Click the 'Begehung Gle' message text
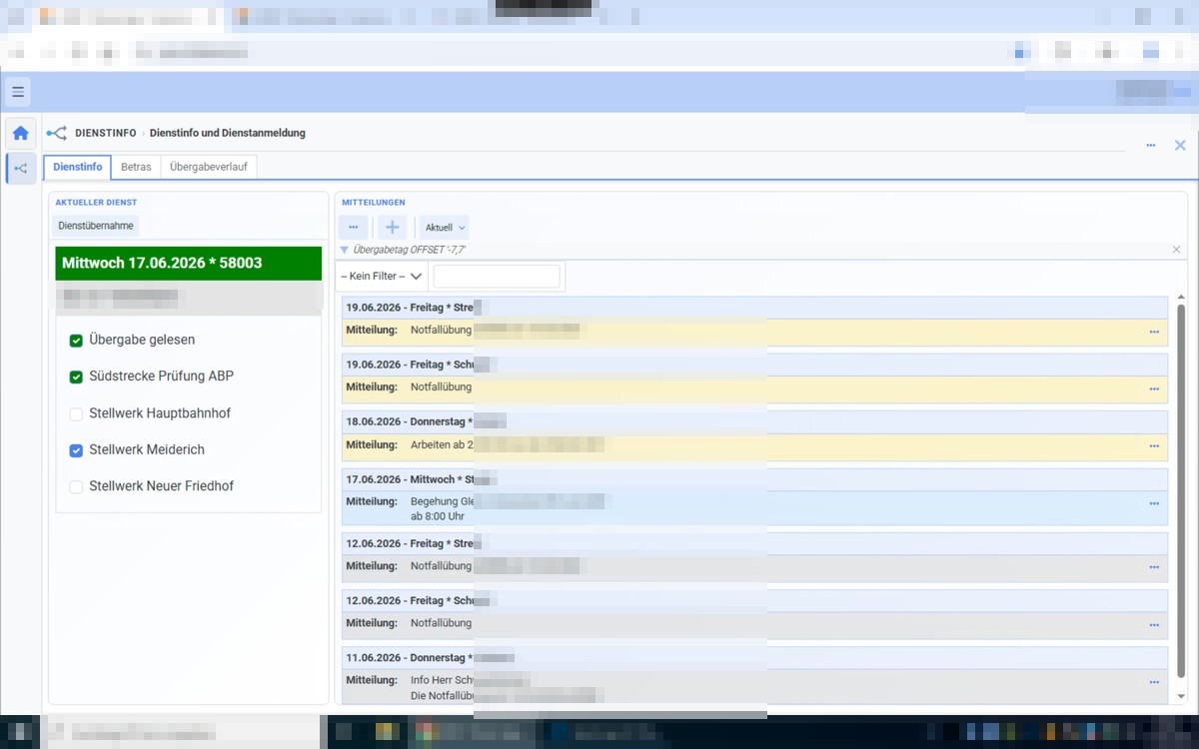The width and height of the screenshot is (1199, 749). [x=442, y=501]
